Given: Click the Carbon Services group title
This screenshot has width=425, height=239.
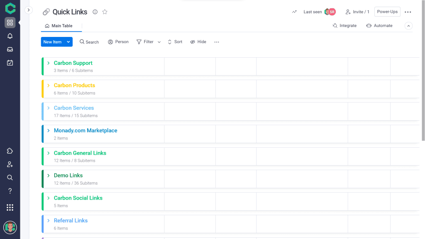Looking at the screenshot, I should pyautogui.click(x=74, y=108).
